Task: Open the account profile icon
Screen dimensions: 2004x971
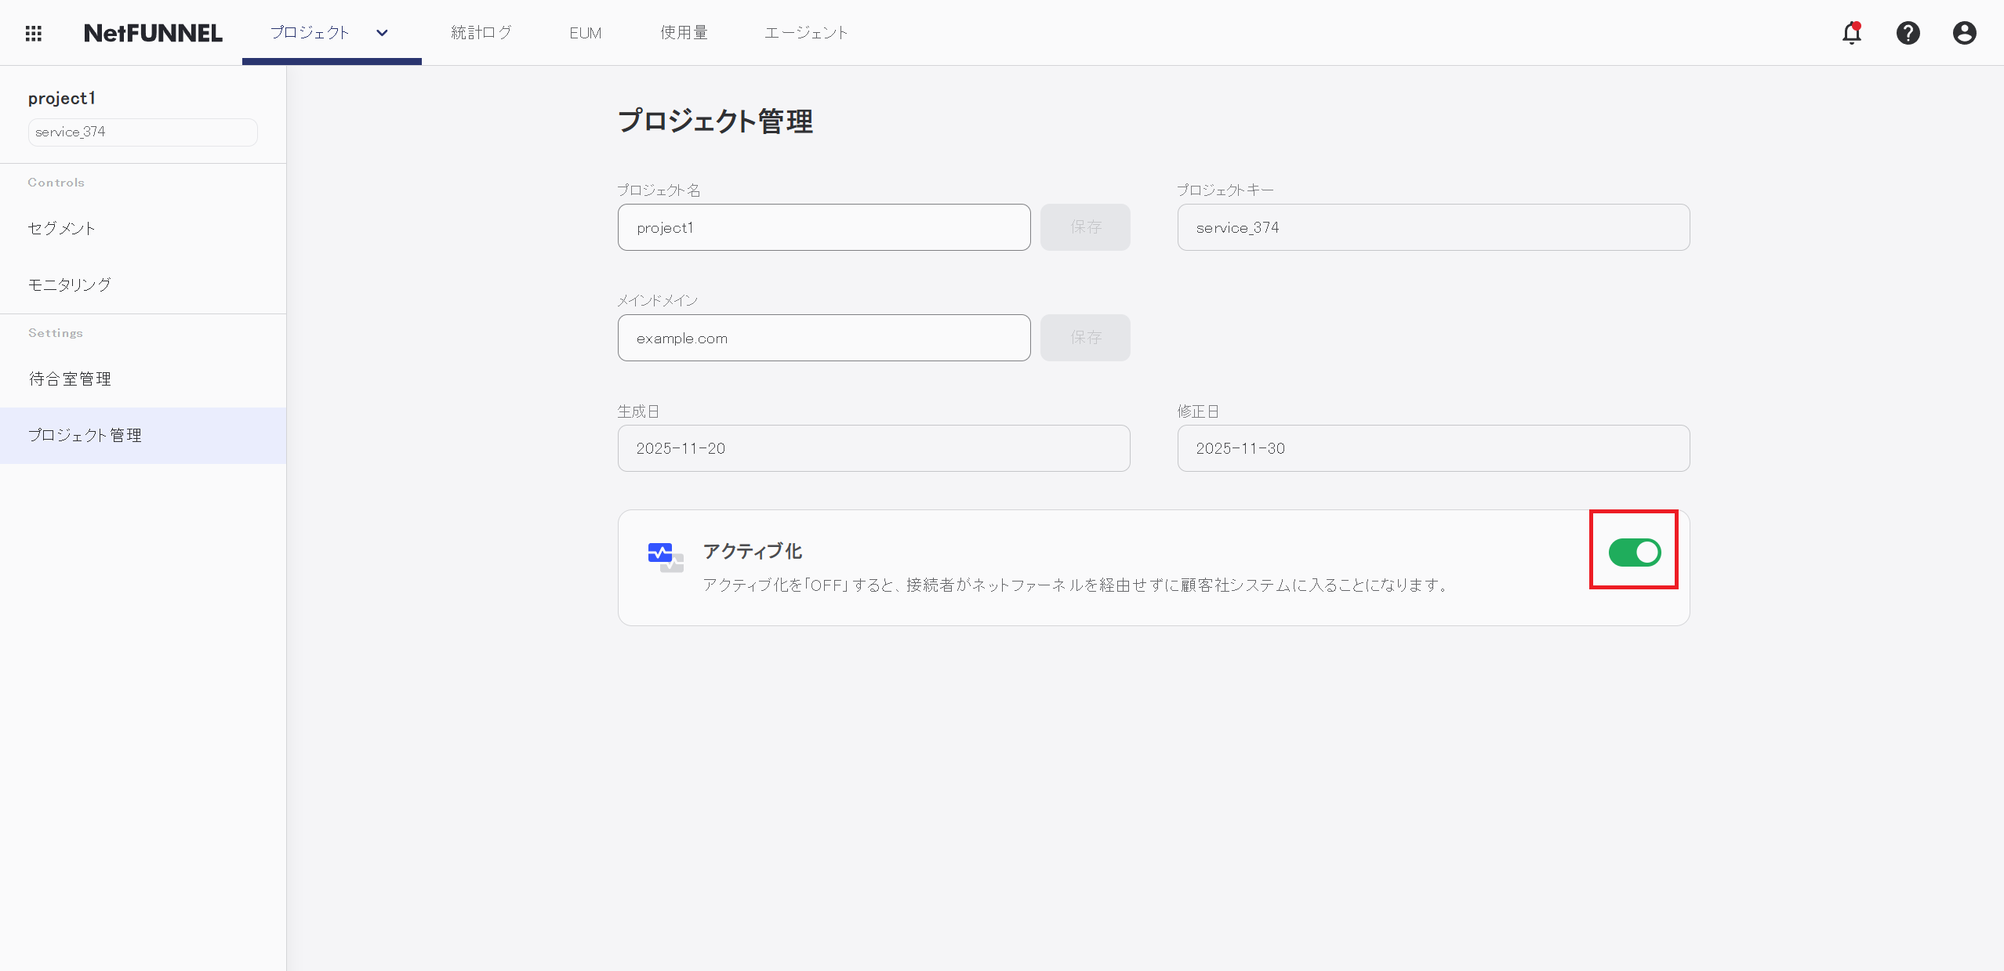Action: (1964, 33)
